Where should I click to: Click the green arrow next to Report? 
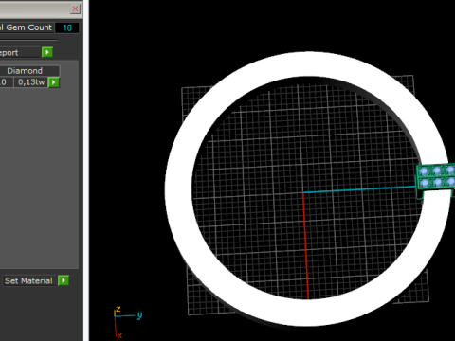pos(47,52)
